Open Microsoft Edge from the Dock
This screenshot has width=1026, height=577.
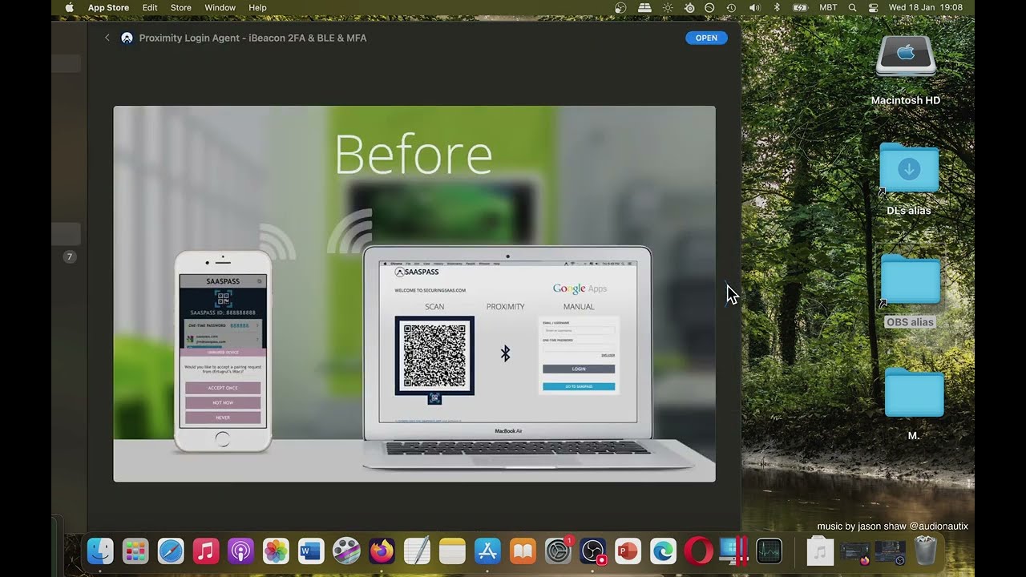(x=663, y=551)
